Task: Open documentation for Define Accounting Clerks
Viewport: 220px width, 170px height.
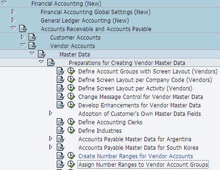Action: pos(61,122)
